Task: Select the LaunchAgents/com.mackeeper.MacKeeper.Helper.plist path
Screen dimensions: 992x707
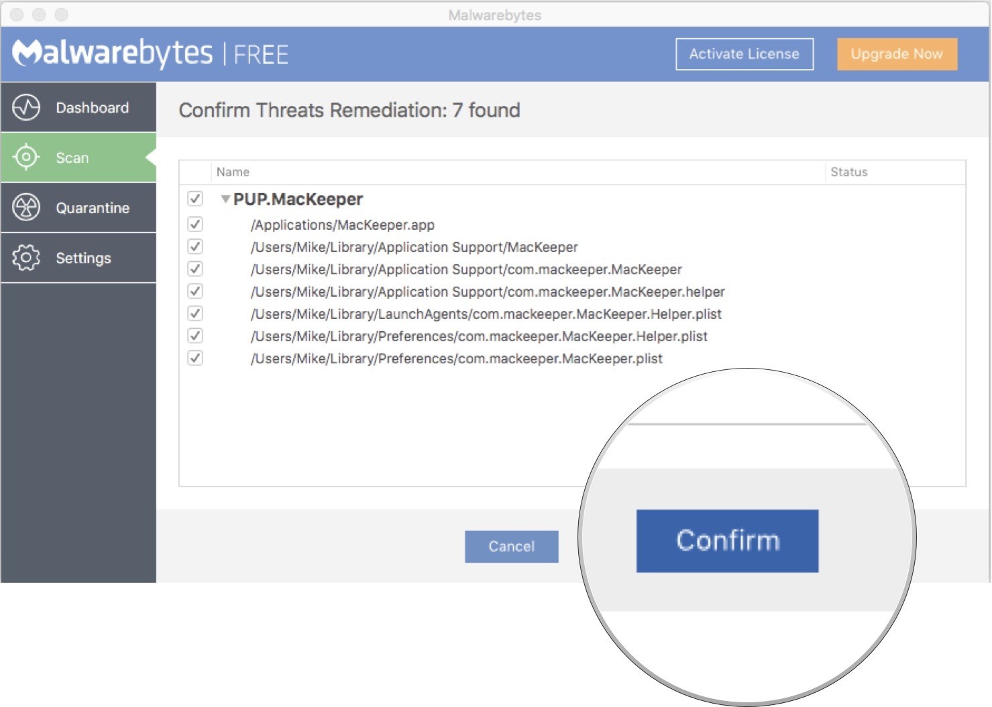Action: (x=486, y=314)
